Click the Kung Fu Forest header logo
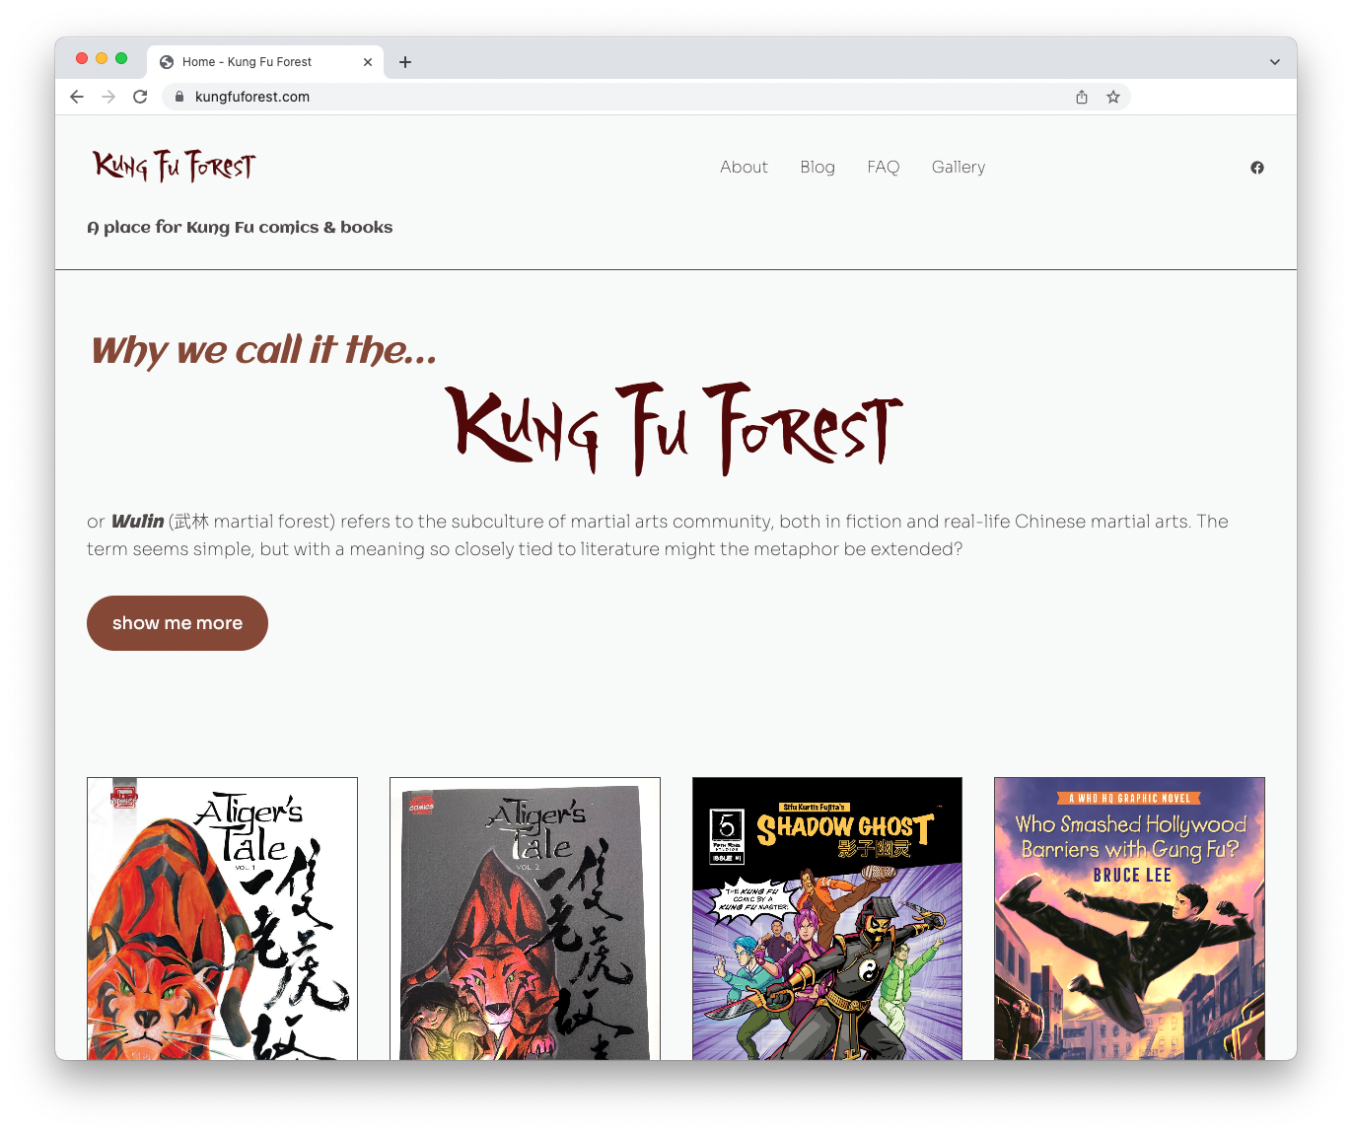Image resolution: width=1352 pixels, height=1133 pixels. click(x=175, y=166)
